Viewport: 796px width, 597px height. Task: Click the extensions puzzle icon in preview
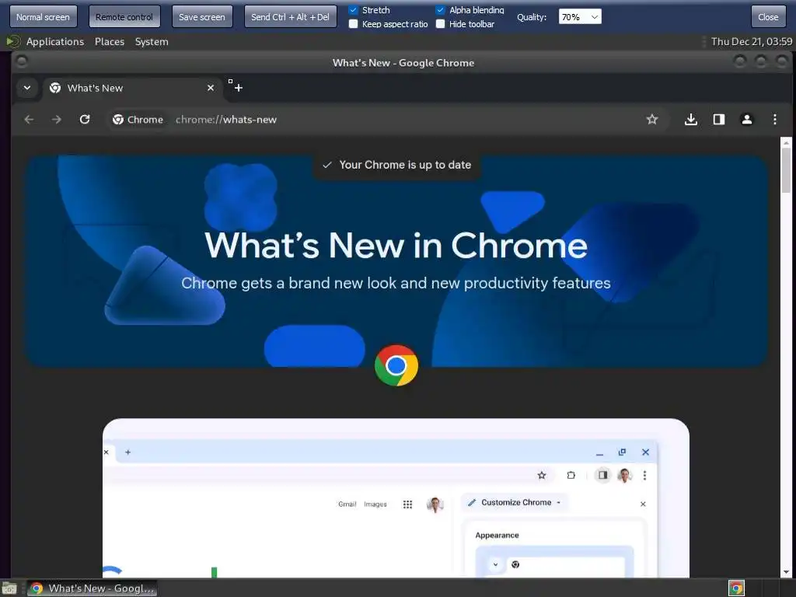tap(571, 475)
